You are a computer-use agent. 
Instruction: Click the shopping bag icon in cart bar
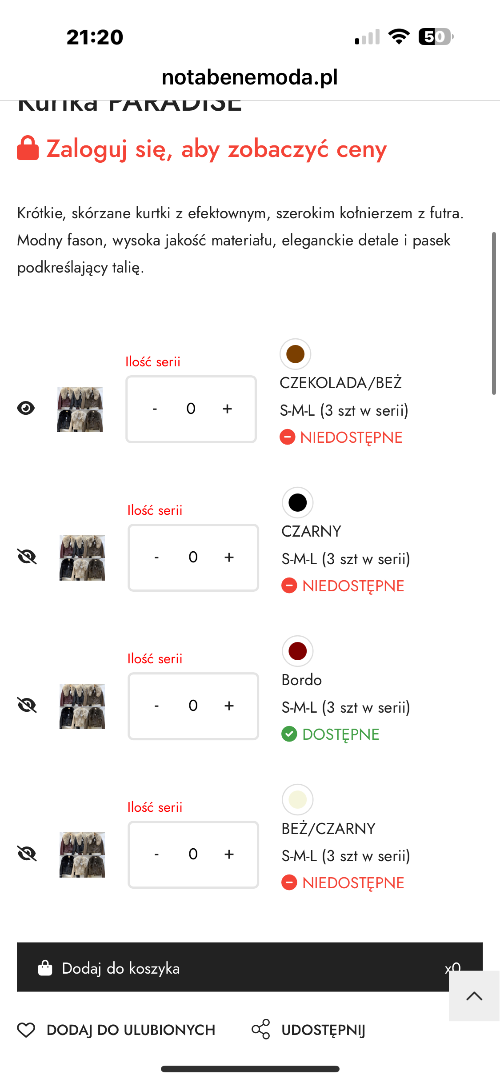45,967
